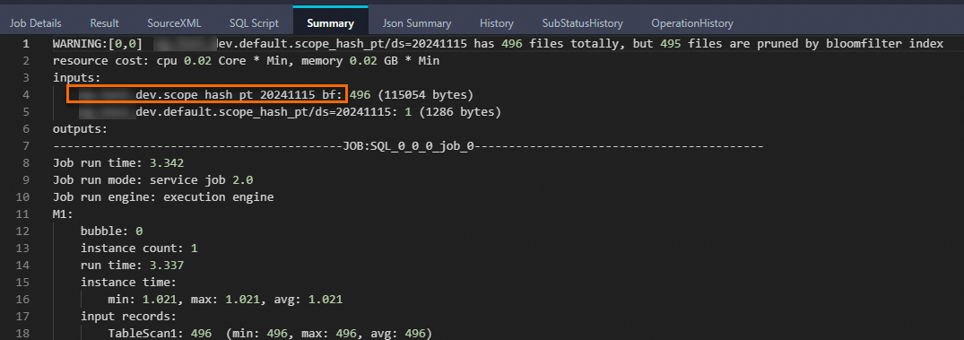This screenshot has width=964, height=340.
Task: Click line number 7 in gutter
Action: click(25, 146)
